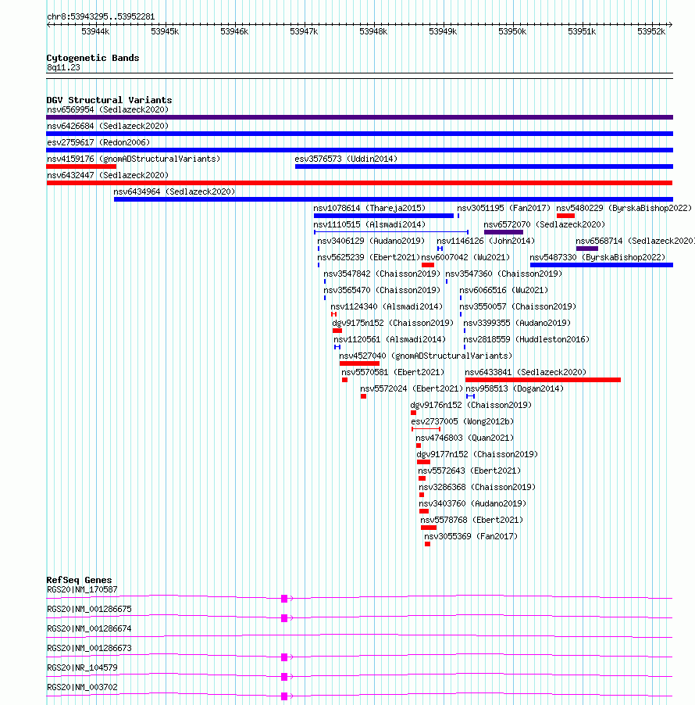This screenshot has width=695, height=705.
Task: Select nsv6432447 (Sedlazeck2020) label
Action: pyautogui.click(x=108, y=175)
